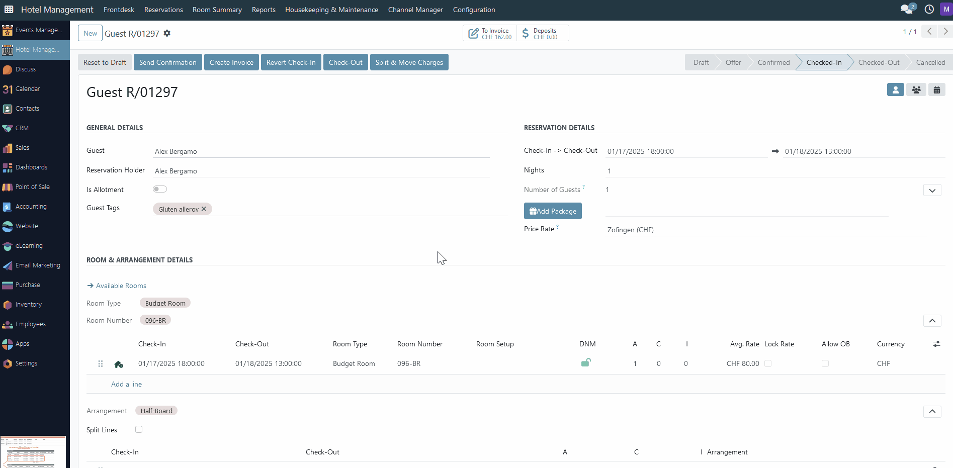Image resolution: width=953 pixels, height=468 pixels.
Task: Open Calendar app in sidebar
Action: click(35, 89)
